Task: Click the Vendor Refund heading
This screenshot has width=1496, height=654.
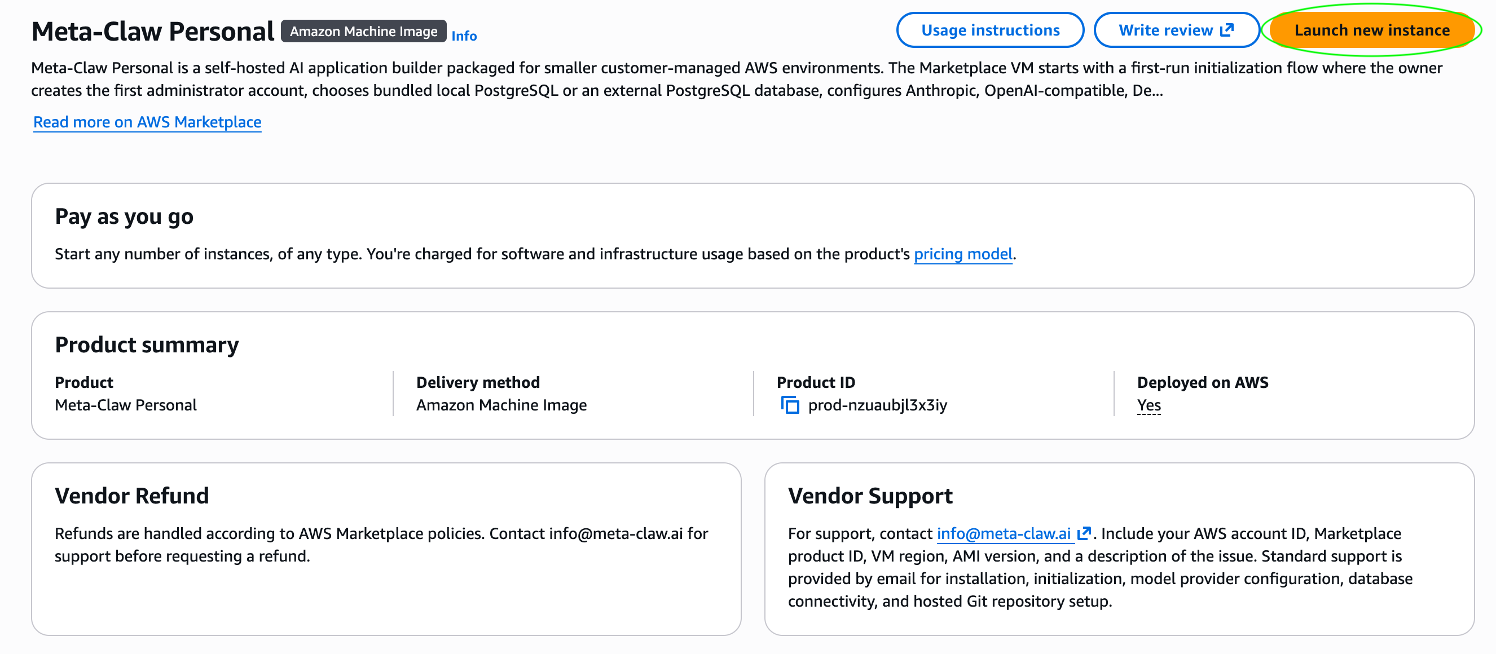Action: (132, 496)
